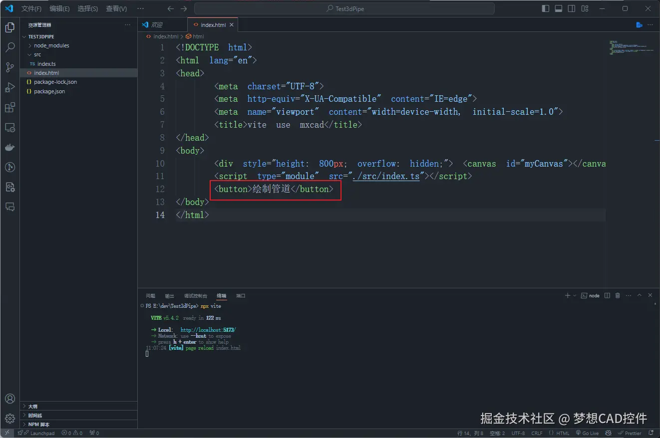The height and width of the screenshot is (438, 660).
Task: Select the node terminal instance
Action: 590,295
